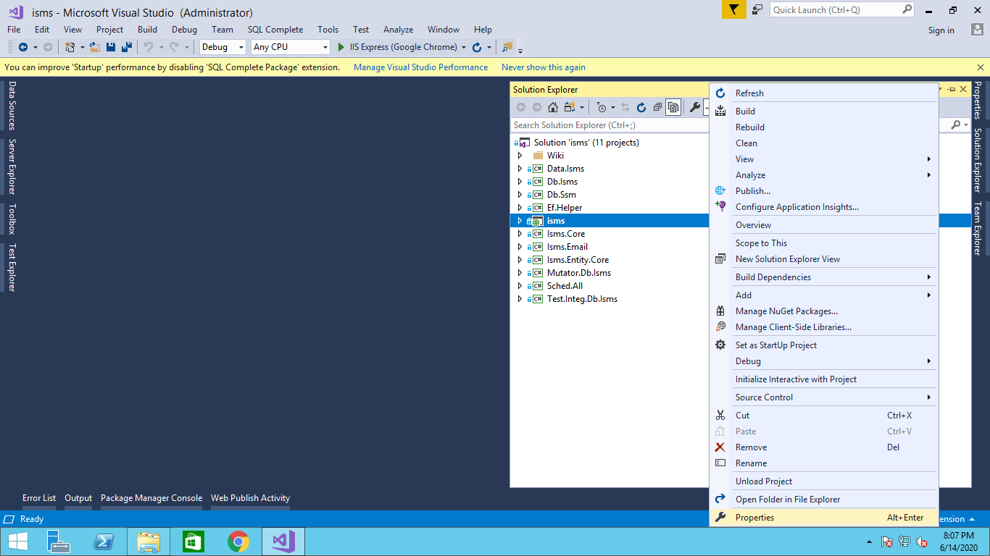
Task: Expand the Data.Isms project node
Action: pyautogui.click(x=520, y=169)
